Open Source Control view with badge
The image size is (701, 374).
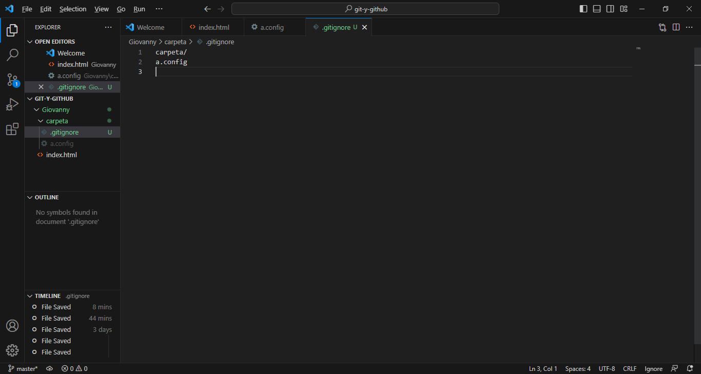[12, 80]
